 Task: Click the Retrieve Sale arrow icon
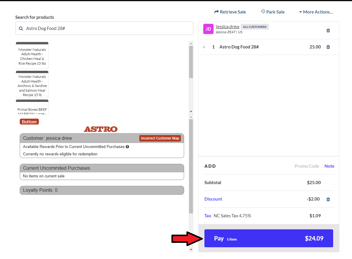point(217,12)
